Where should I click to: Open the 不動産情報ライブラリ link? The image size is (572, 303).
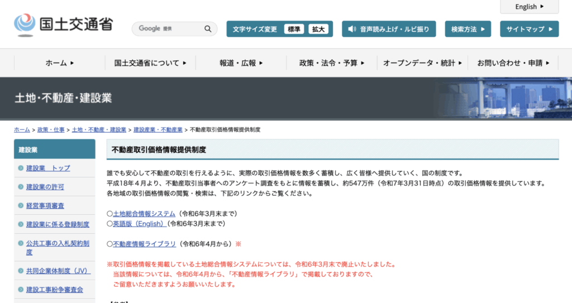pos(144,244)
